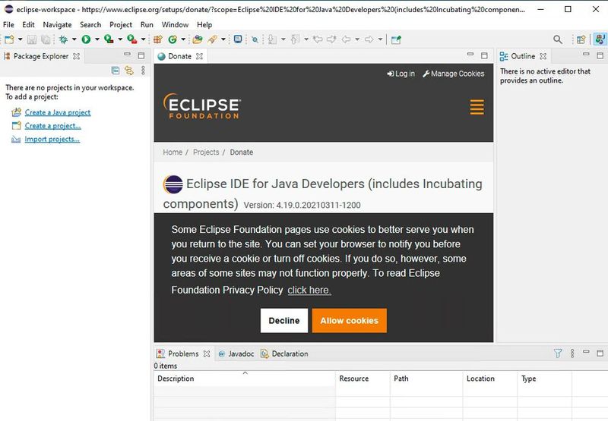
Task: Click the Open Type icon
Action: click(198, 39)
